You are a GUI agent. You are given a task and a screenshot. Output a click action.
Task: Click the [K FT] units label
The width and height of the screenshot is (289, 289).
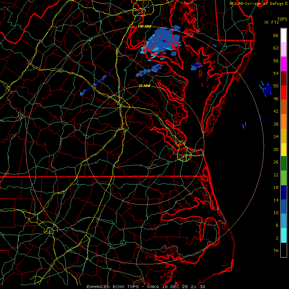click(x=271, y=22)
